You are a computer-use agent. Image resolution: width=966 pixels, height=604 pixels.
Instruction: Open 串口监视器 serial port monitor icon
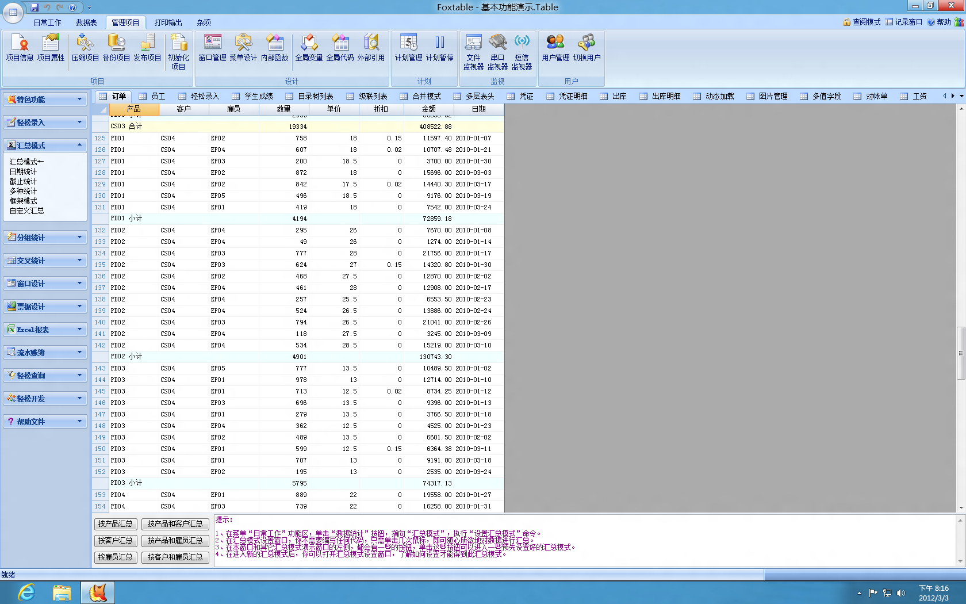pos(497,52)
